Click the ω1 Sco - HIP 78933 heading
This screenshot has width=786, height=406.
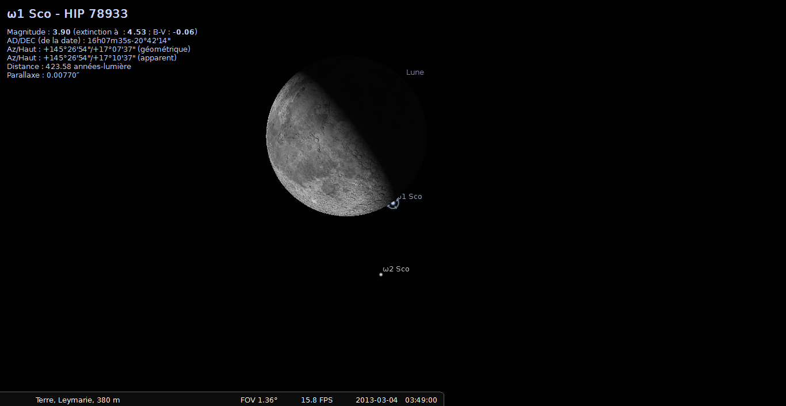click(x=67, y=14)
